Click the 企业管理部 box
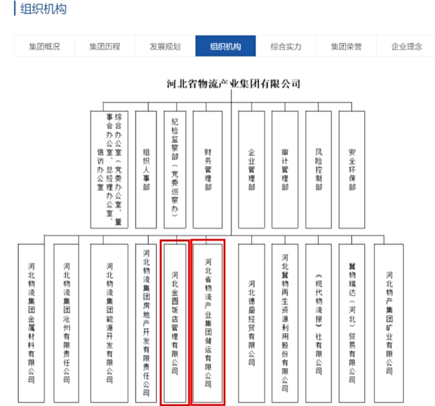The height and width of the screenshot is (406, 435). 251,170
